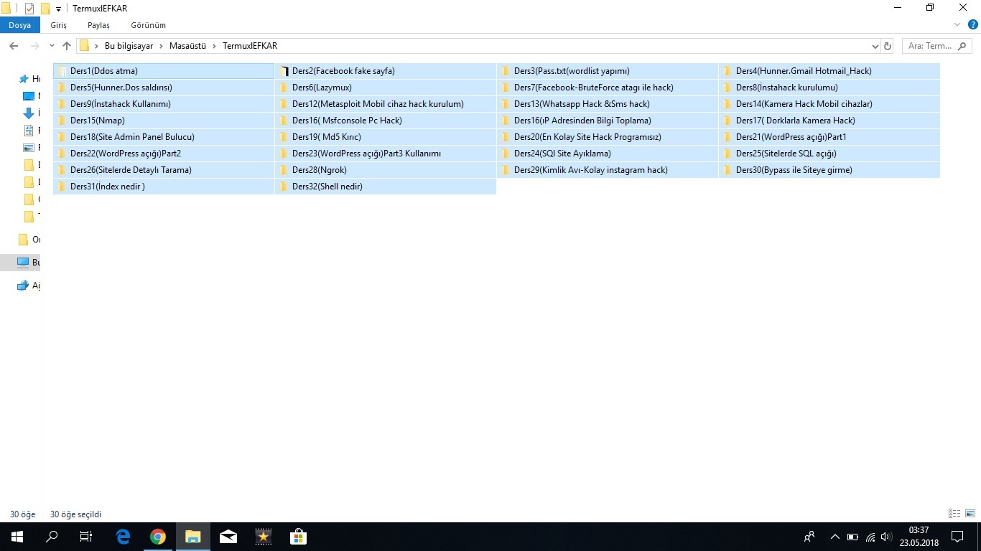
Task: Open the Dosya ribbon tab
Action: coord(20,25)
